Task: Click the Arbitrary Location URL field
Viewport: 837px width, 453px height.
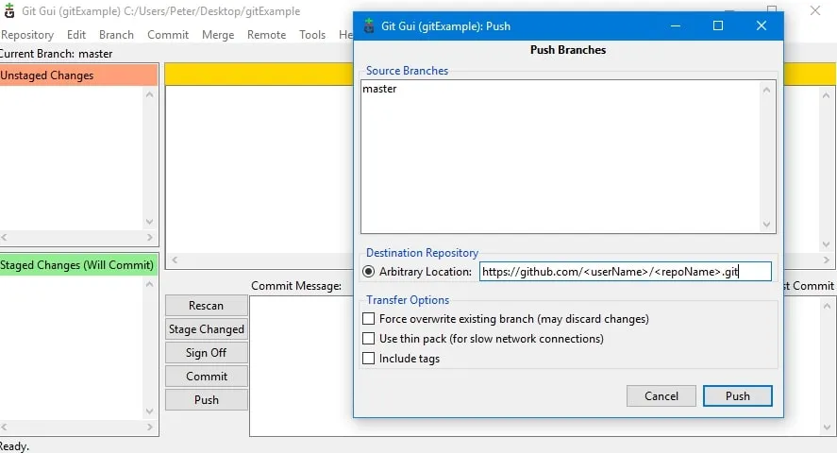Action: tap(625, 272)
